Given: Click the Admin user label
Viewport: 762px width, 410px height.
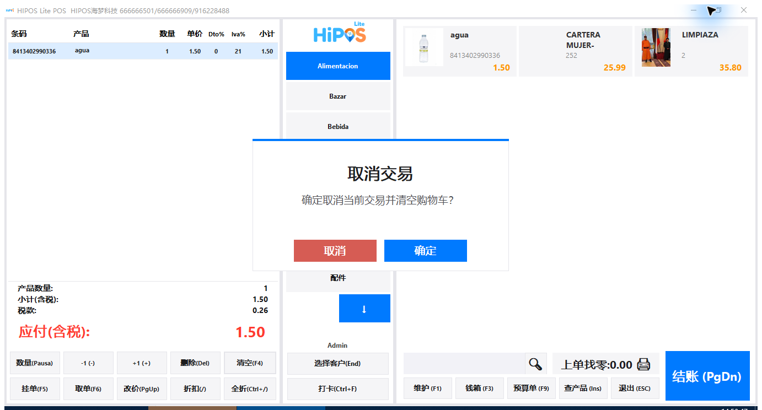Looking at the screenshot, I should pyautogui.click(x=337, y=346).
